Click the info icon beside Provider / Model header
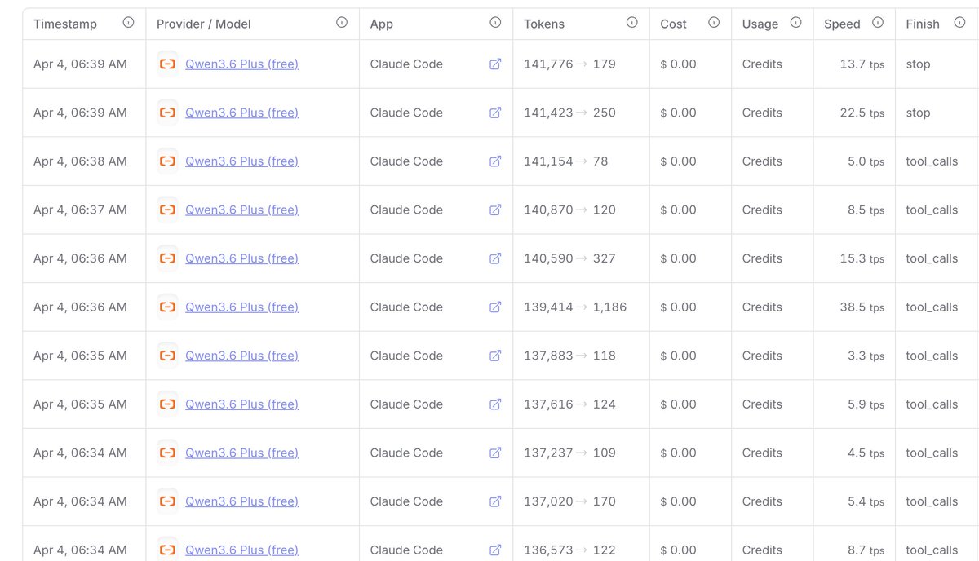The width and height of the screenshot is (979, 561). pyautogui.click(x=342, y=23)
